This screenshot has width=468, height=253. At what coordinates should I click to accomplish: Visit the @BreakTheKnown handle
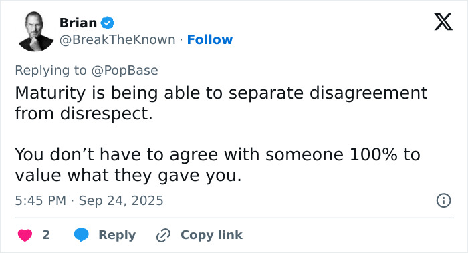117,39
